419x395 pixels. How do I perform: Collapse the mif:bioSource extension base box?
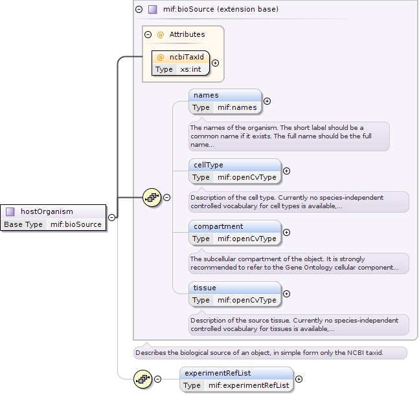tap(139, 10)
